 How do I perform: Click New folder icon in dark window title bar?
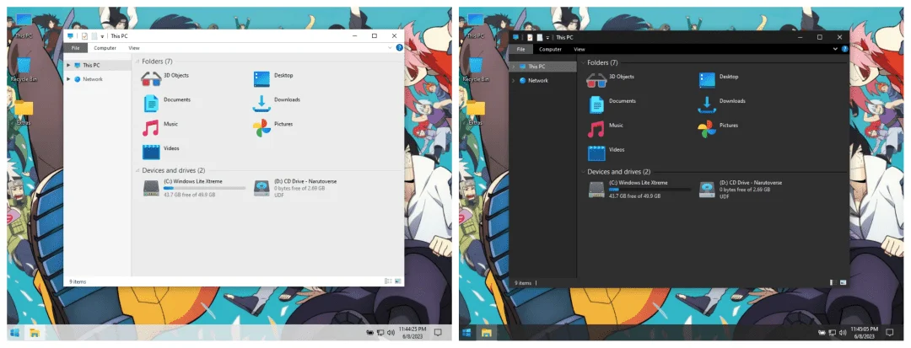point(539,37)
